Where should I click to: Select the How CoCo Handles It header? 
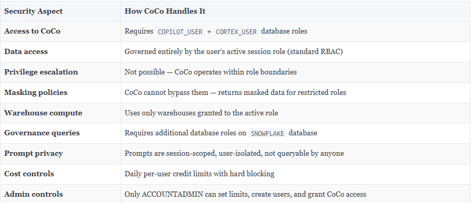[x=165, y=11]
